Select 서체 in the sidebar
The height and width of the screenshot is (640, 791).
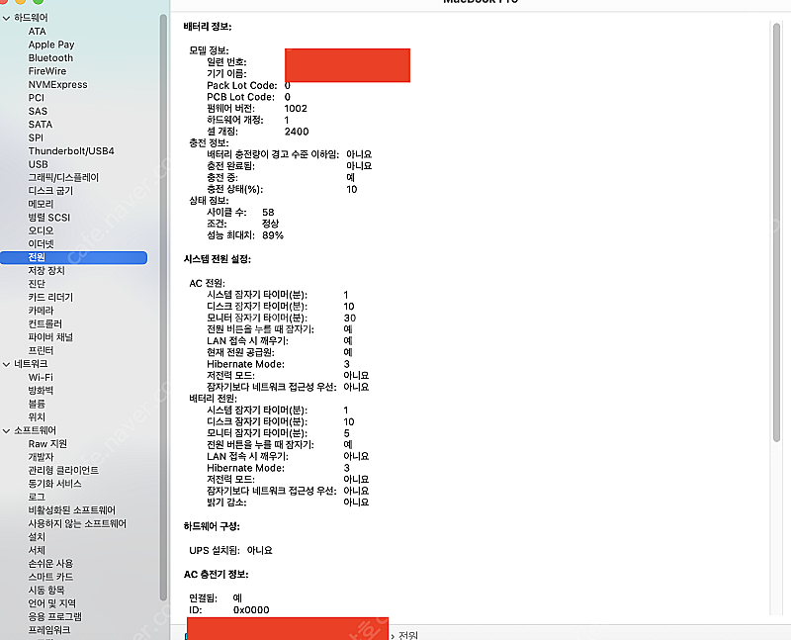(37, 550)
